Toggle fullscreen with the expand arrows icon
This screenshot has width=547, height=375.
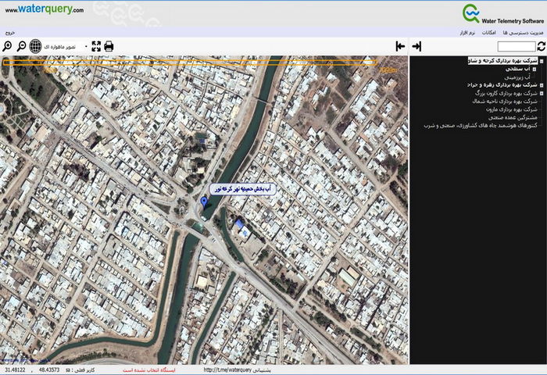95,47
